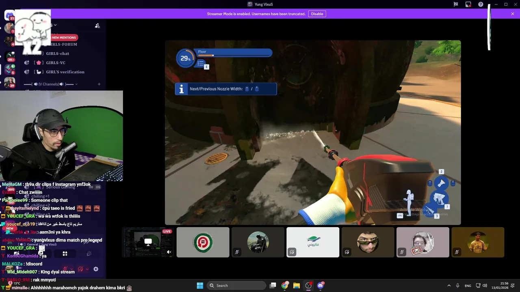The image size is (520, 292).
Task: Select the soldier avatar participant tile
Action: click(258, 242)
